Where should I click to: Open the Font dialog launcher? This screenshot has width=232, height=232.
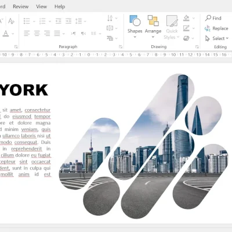coord(16,47)
